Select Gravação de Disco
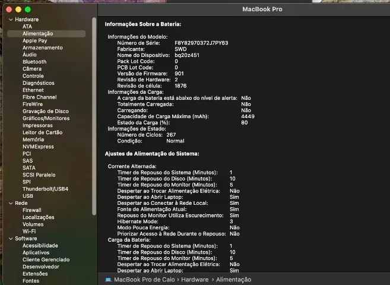Screen dimensions: 390x285 tap(46, 111)
